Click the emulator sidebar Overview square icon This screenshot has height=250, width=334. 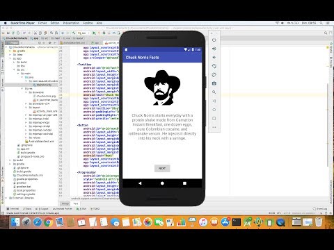point(214,118)
